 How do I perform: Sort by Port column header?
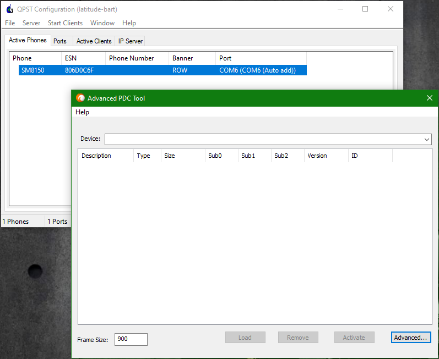261,58
